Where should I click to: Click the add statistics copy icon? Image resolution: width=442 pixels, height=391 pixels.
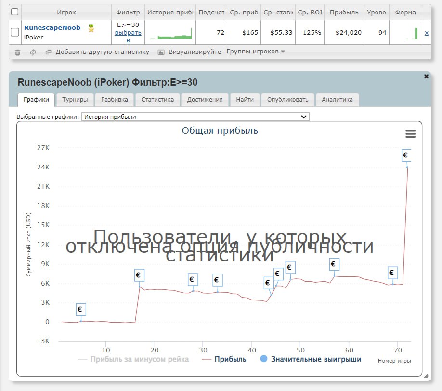(x=48, y=52)
